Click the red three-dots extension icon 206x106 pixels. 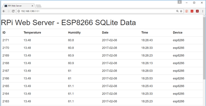coord(192,11)
